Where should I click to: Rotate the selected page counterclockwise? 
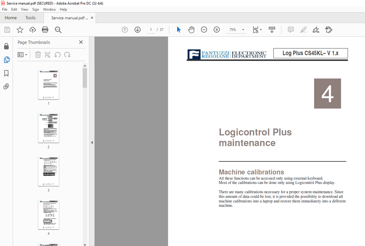coord(57,54)
